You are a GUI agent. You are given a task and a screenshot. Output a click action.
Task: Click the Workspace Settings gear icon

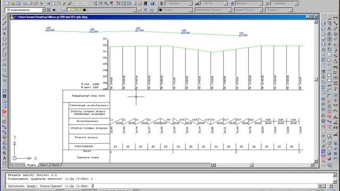[x=49, y=10]
